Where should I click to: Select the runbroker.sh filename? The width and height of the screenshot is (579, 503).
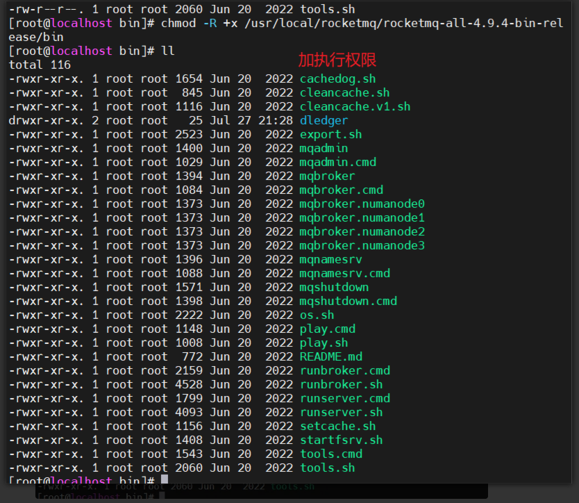(x=341, y=385)
